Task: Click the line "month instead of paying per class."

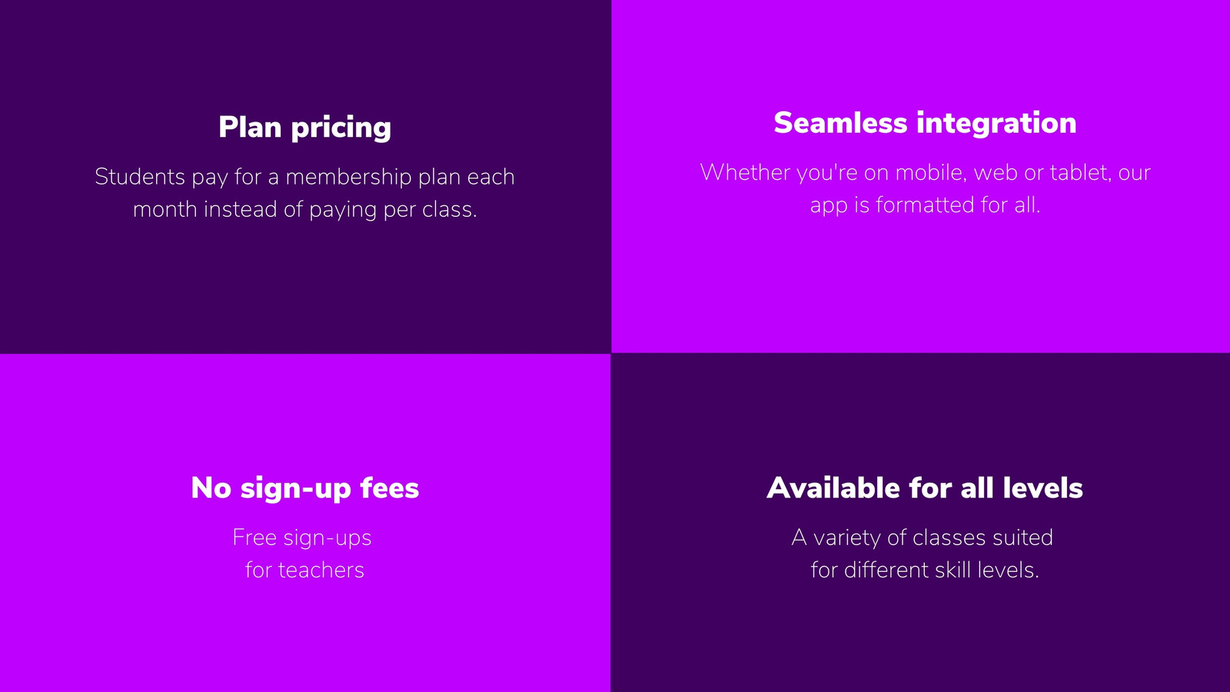Action: point(305,209)
